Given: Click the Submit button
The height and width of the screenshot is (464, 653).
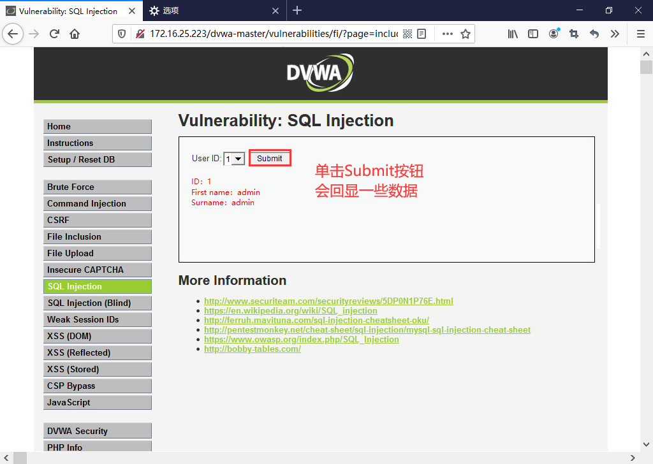Looking at the screenshot, I should click(x=270, y=158).
